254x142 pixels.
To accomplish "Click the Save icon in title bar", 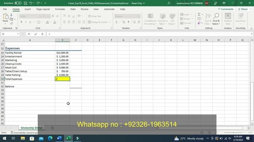I will 25,3.
